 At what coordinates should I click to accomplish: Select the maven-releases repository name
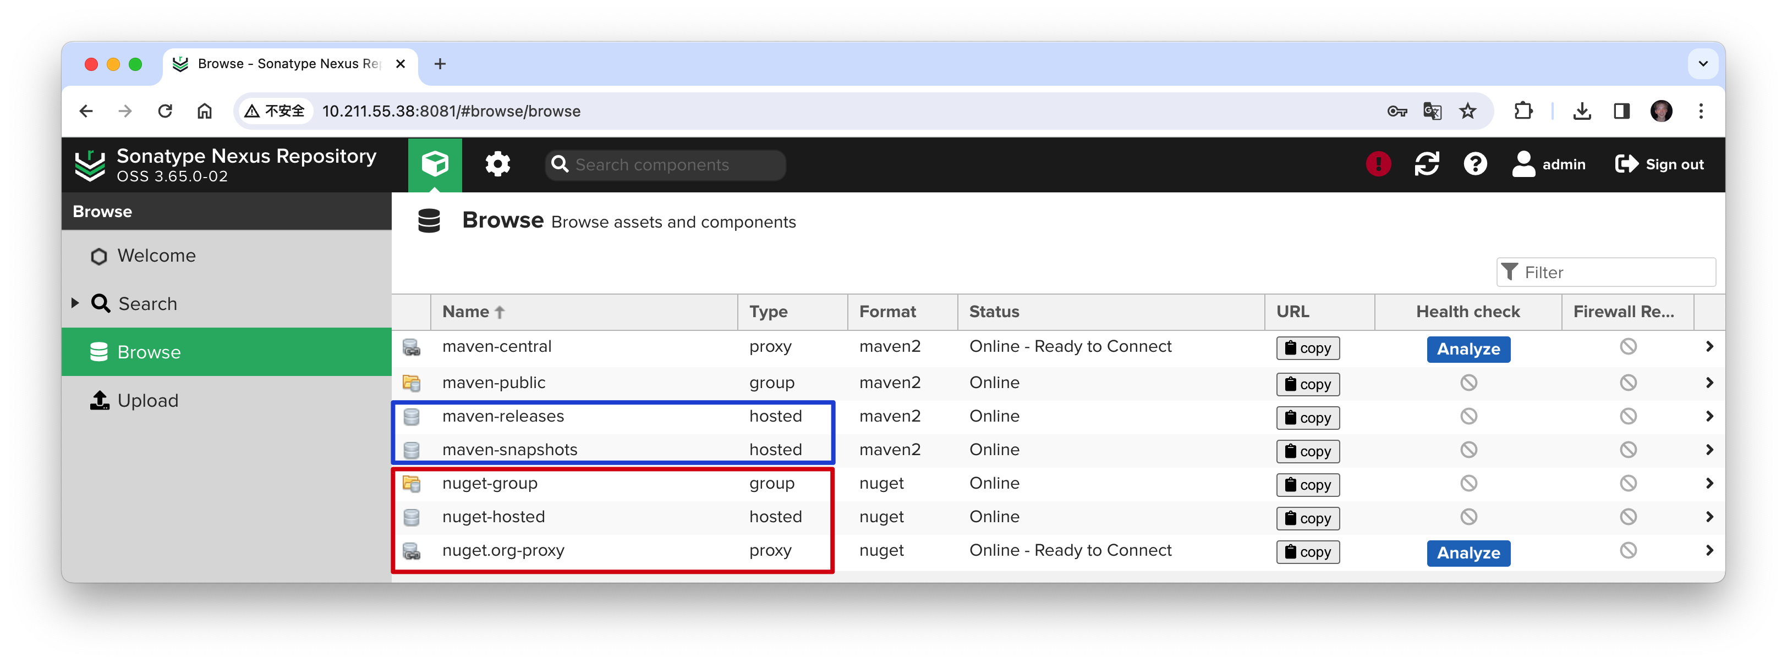503,416
